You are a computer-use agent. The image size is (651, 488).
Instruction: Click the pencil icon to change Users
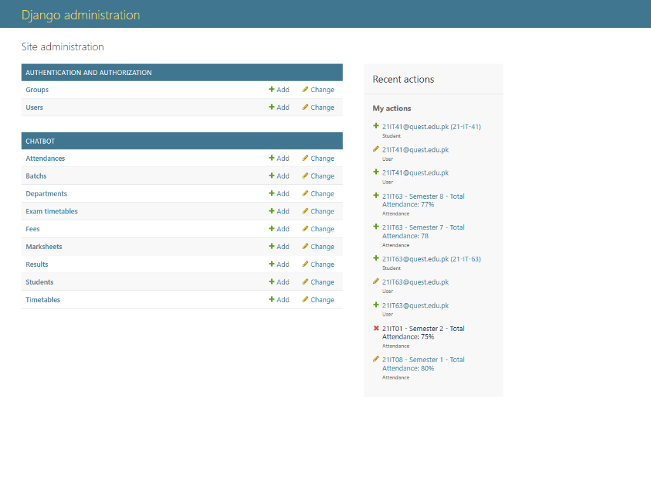point(305,107)
